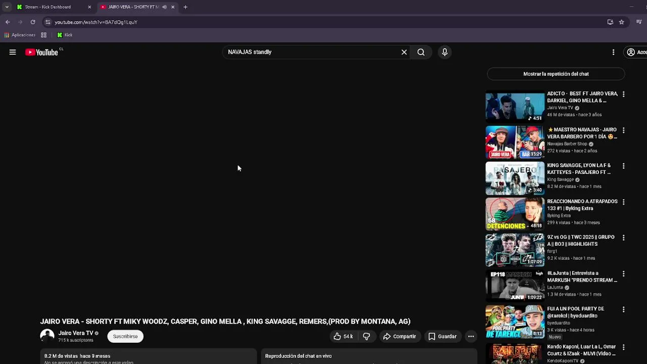Viewport: 647px width, 364px height.
Task: Open Byking Extra channel name
Action: [559, 215]
